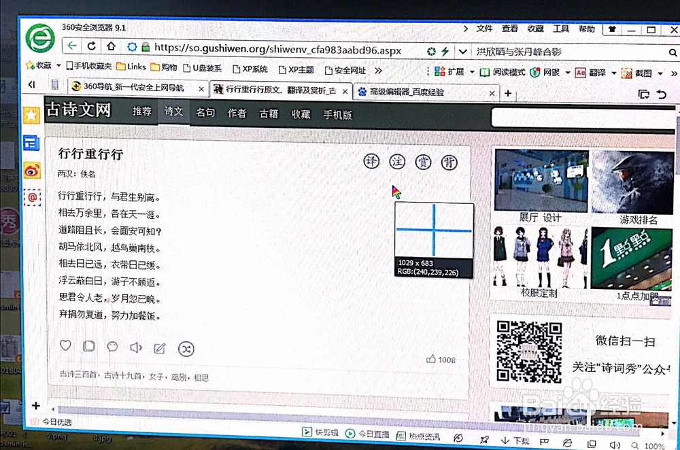680x450 pixels.
Task: Toggle the 注 annotation view for the poem
Action: point(397,162)
